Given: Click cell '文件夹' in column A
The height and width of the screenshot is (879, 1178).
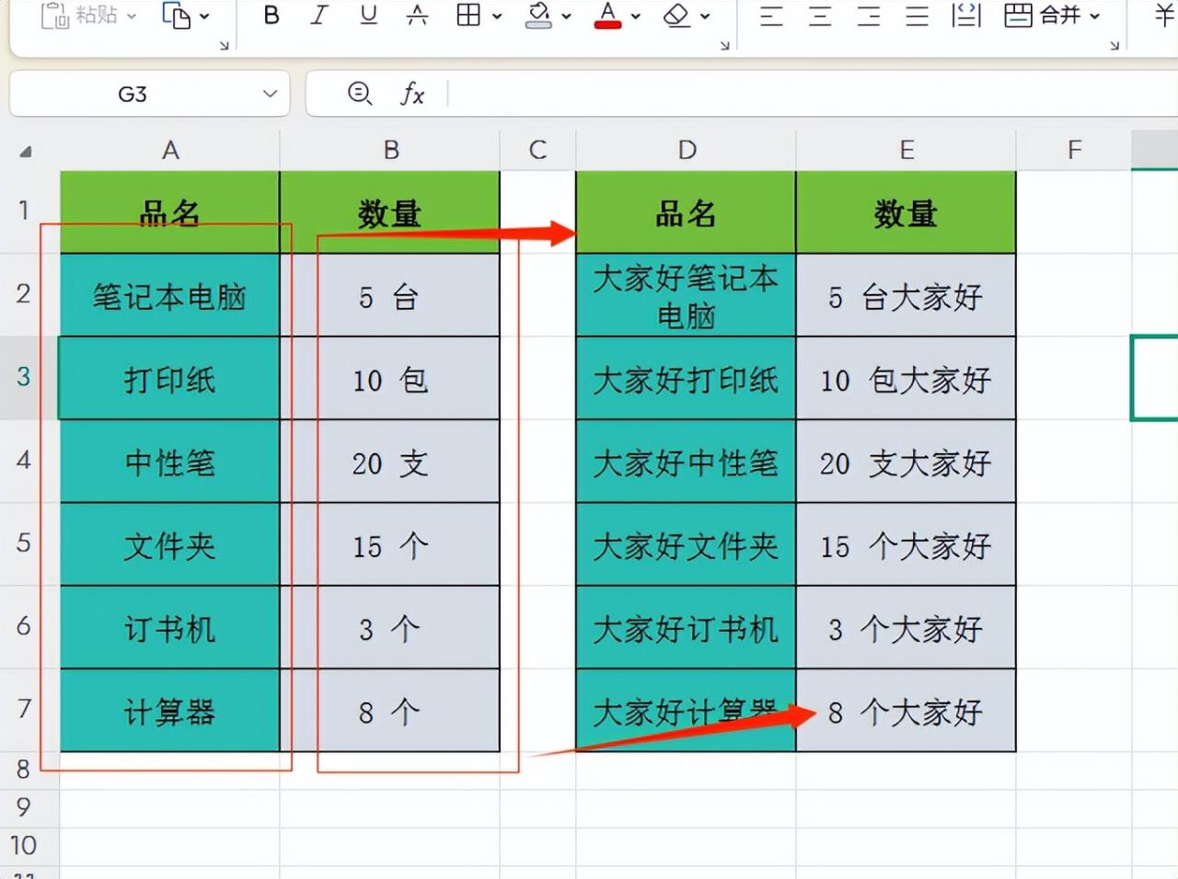Looking at the screenshot, I should pos(170,544).
